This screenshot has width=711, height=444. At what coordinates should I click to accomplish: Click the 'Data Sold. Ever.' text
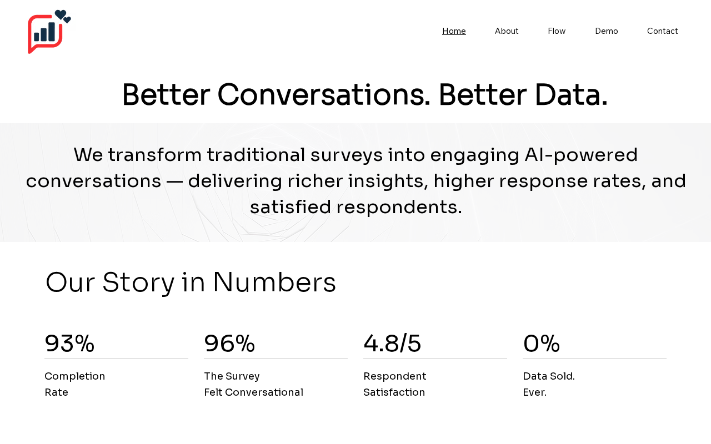pos(548,384)
